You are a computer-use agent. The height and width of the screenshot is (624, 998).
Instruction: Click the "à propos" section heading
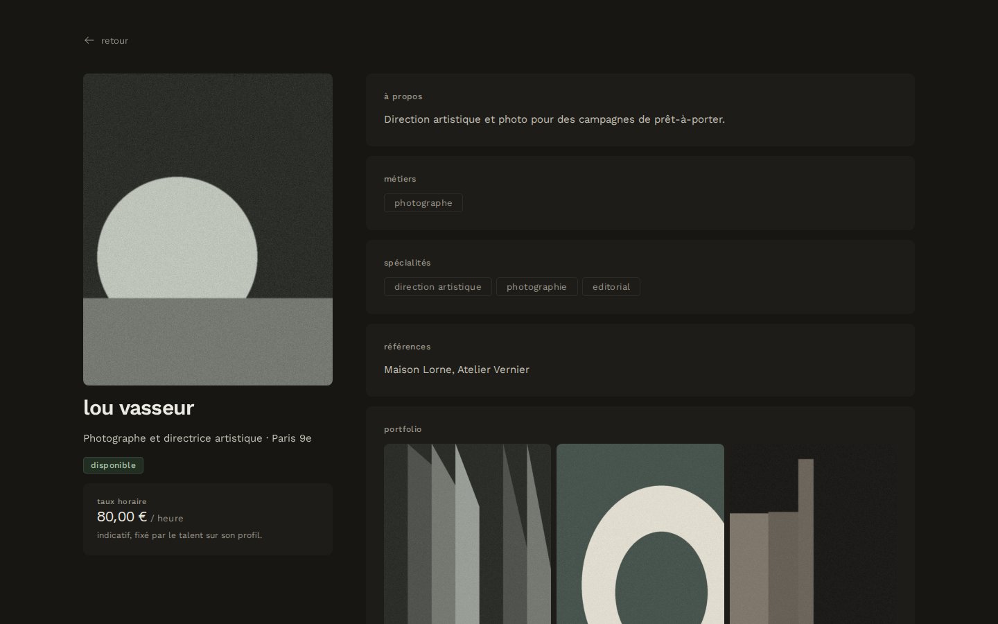[x=403, y=96]
